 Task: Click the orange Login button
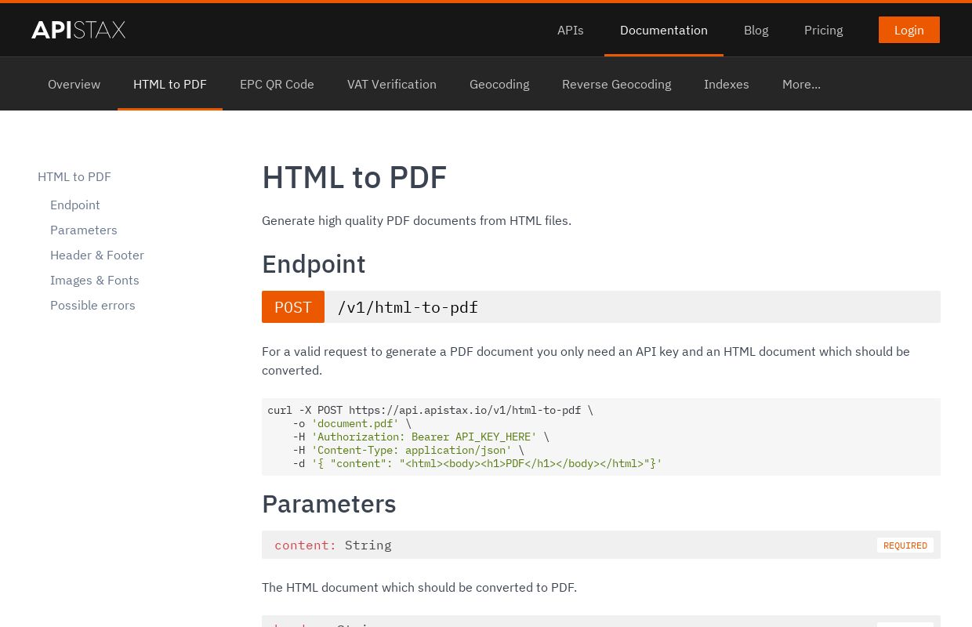(x=909, y=30)
